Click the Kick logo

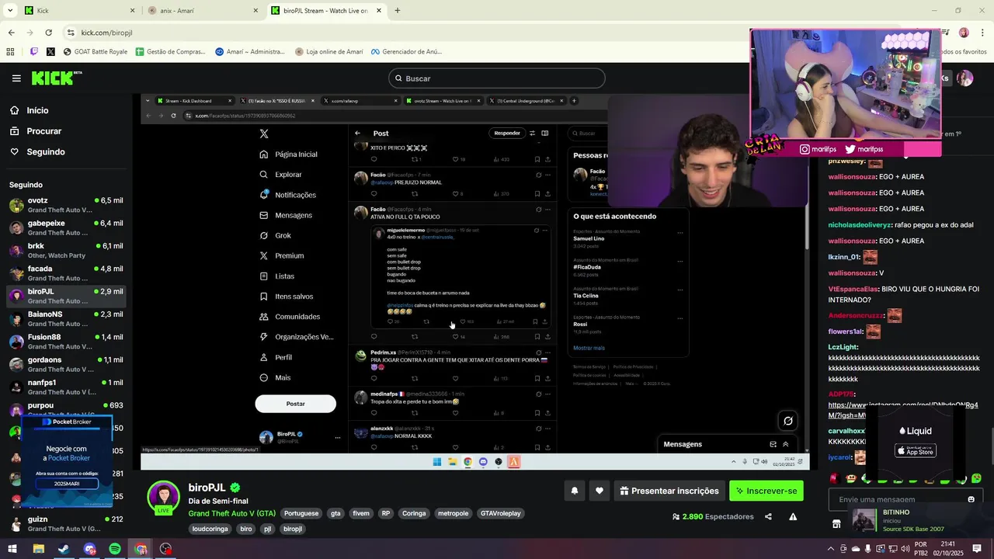tap(56, 78)
